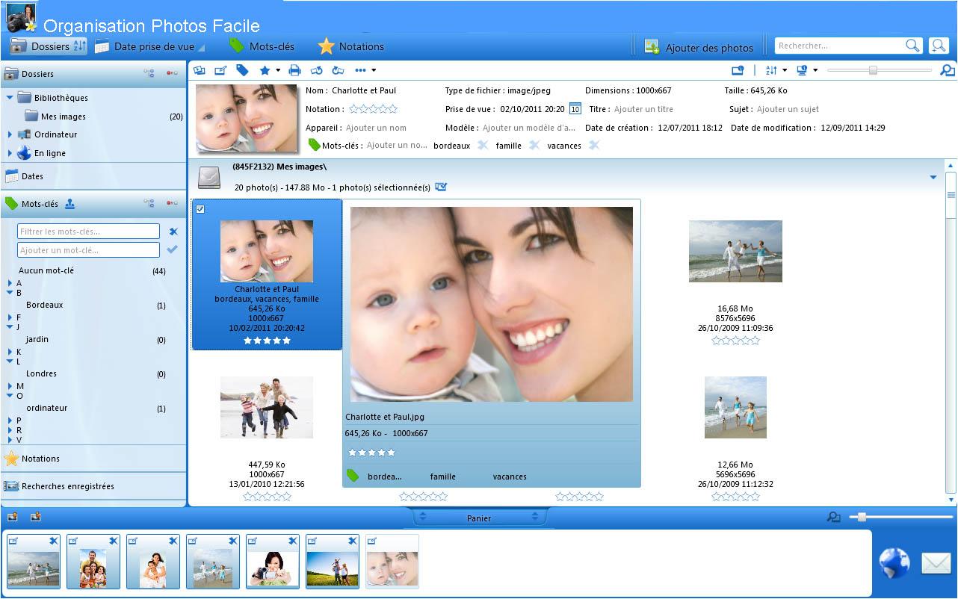Select the ordinateur keyword
Screen dimensions: 958x599
46,408
